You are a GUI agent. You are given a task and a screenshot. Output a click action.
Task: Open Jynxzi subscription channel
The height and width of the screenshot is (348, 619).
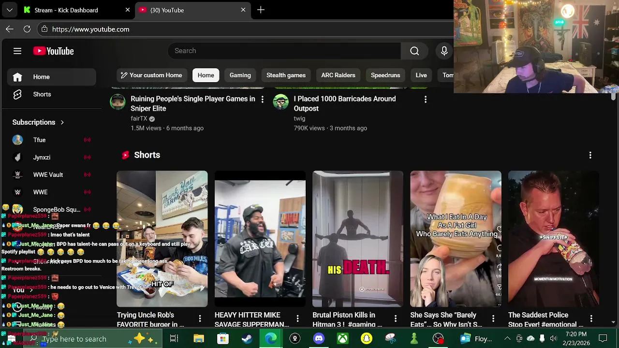52,157
